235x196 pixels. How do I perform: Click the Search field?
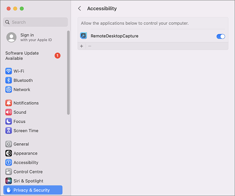[x=35, y=22]
